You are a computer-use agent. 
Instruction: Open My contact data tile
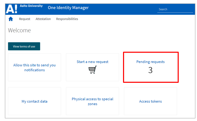click(35, 101)
